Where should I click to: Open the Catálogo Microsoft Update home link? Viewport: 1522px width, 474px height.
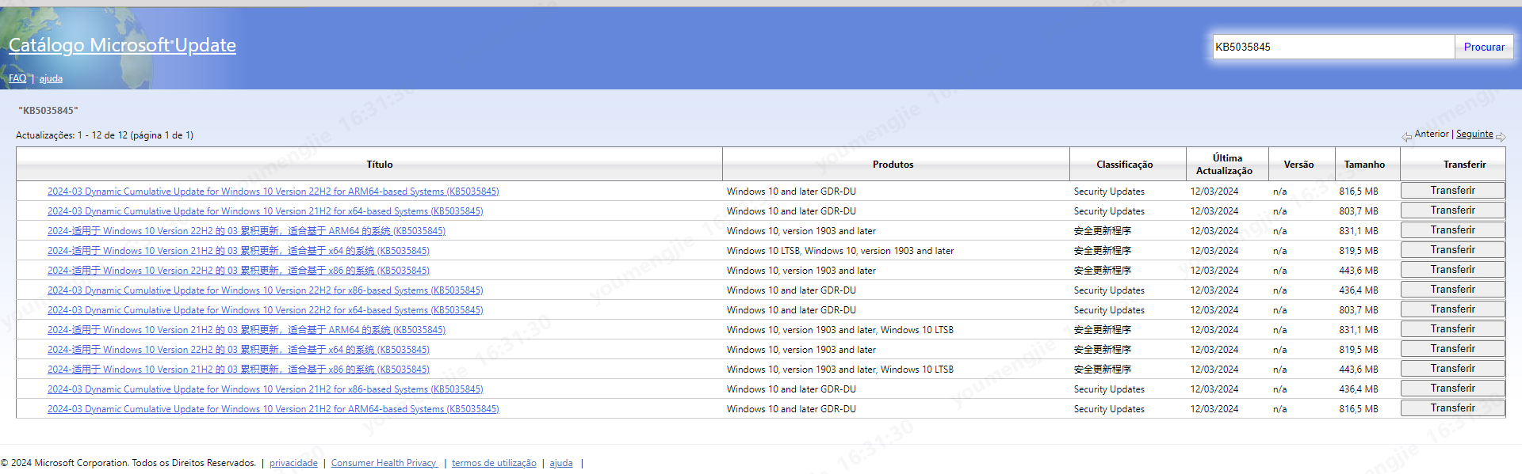point(122,45)
